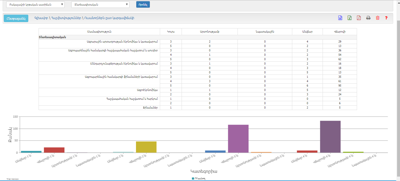Click the Վճարովի column header

pyautogui.click(x=340, y=31)
